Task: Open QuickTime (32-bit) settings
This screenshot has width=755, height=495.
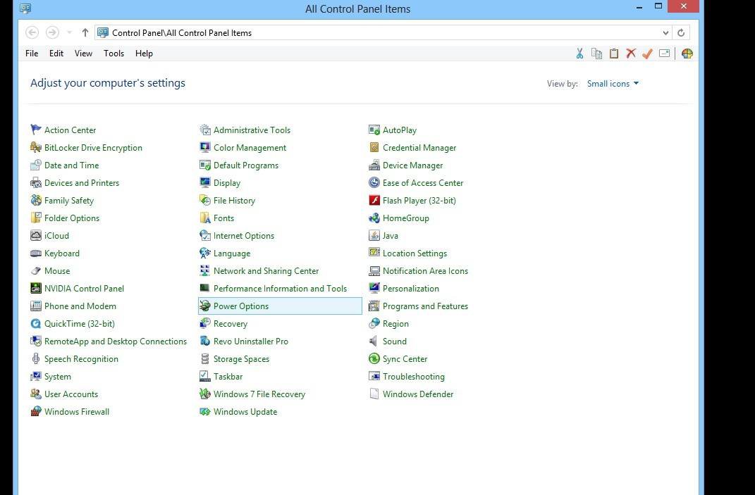Action: point(79,323)
